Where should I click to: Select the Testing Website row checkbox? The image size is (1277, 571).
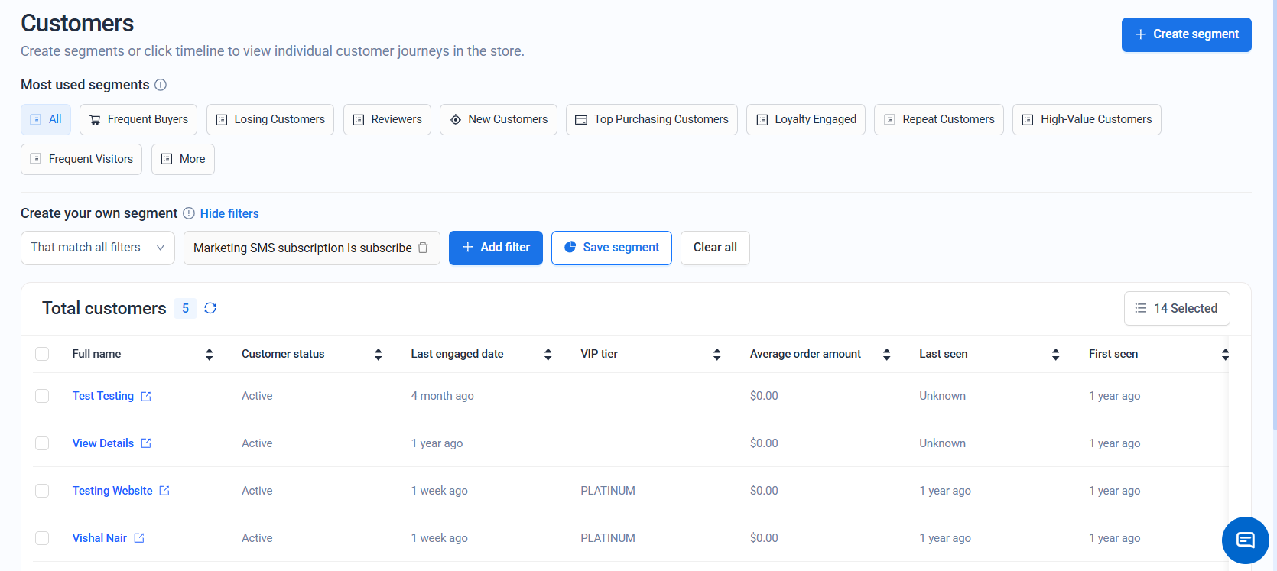coord(42,491)
